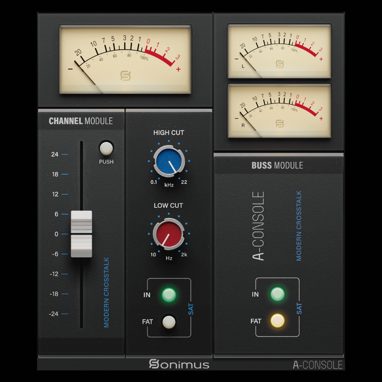Click the HIGH CUT label
This screenshot has width=382, height=382.
click(x=169, y=133)
